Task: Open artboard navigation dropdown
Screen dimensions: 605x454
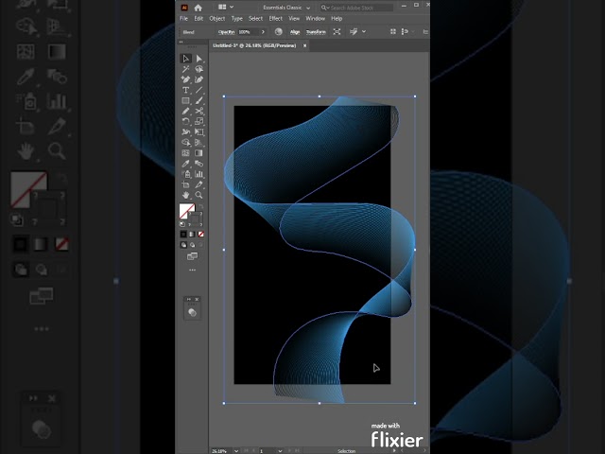Action: tap(280, 450)
